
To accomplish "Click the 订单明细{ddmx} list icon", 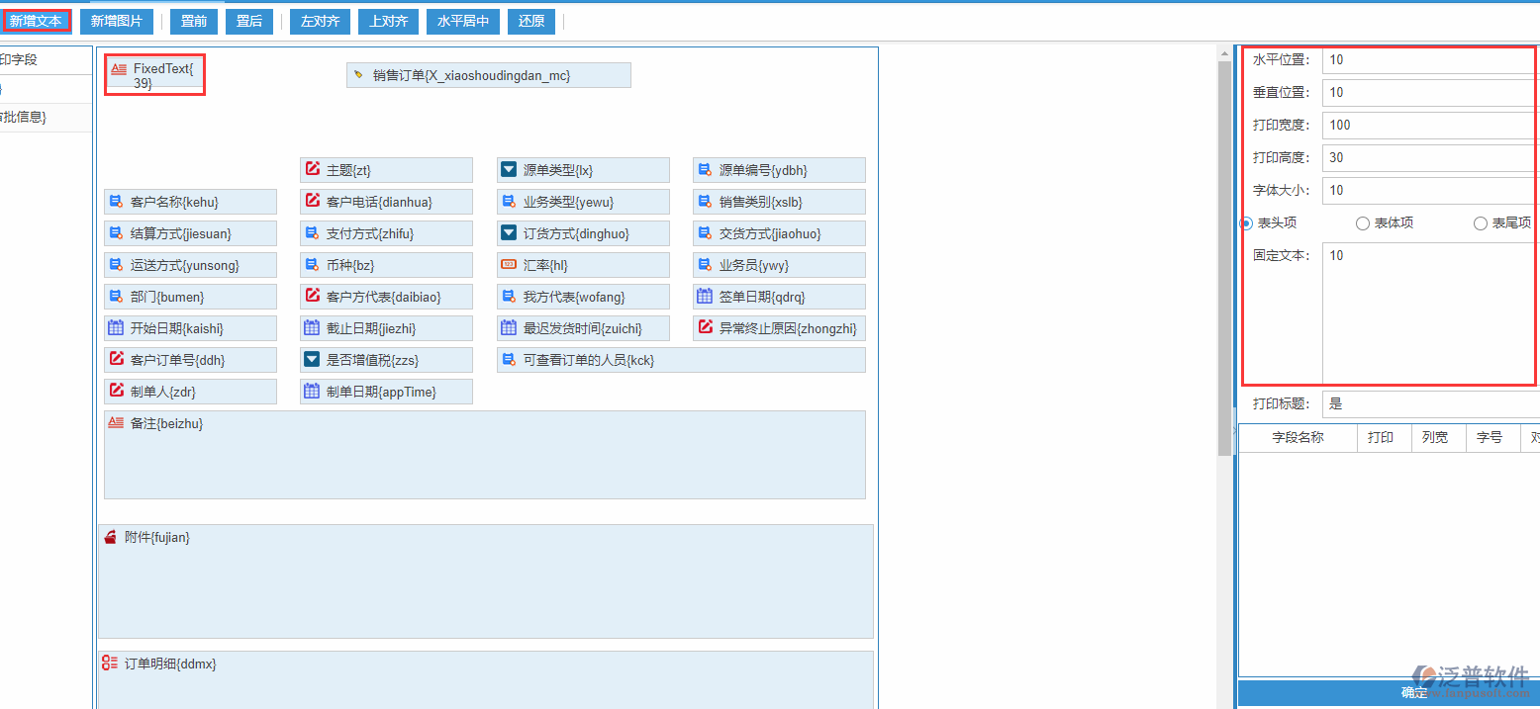I will pos(110,664).
